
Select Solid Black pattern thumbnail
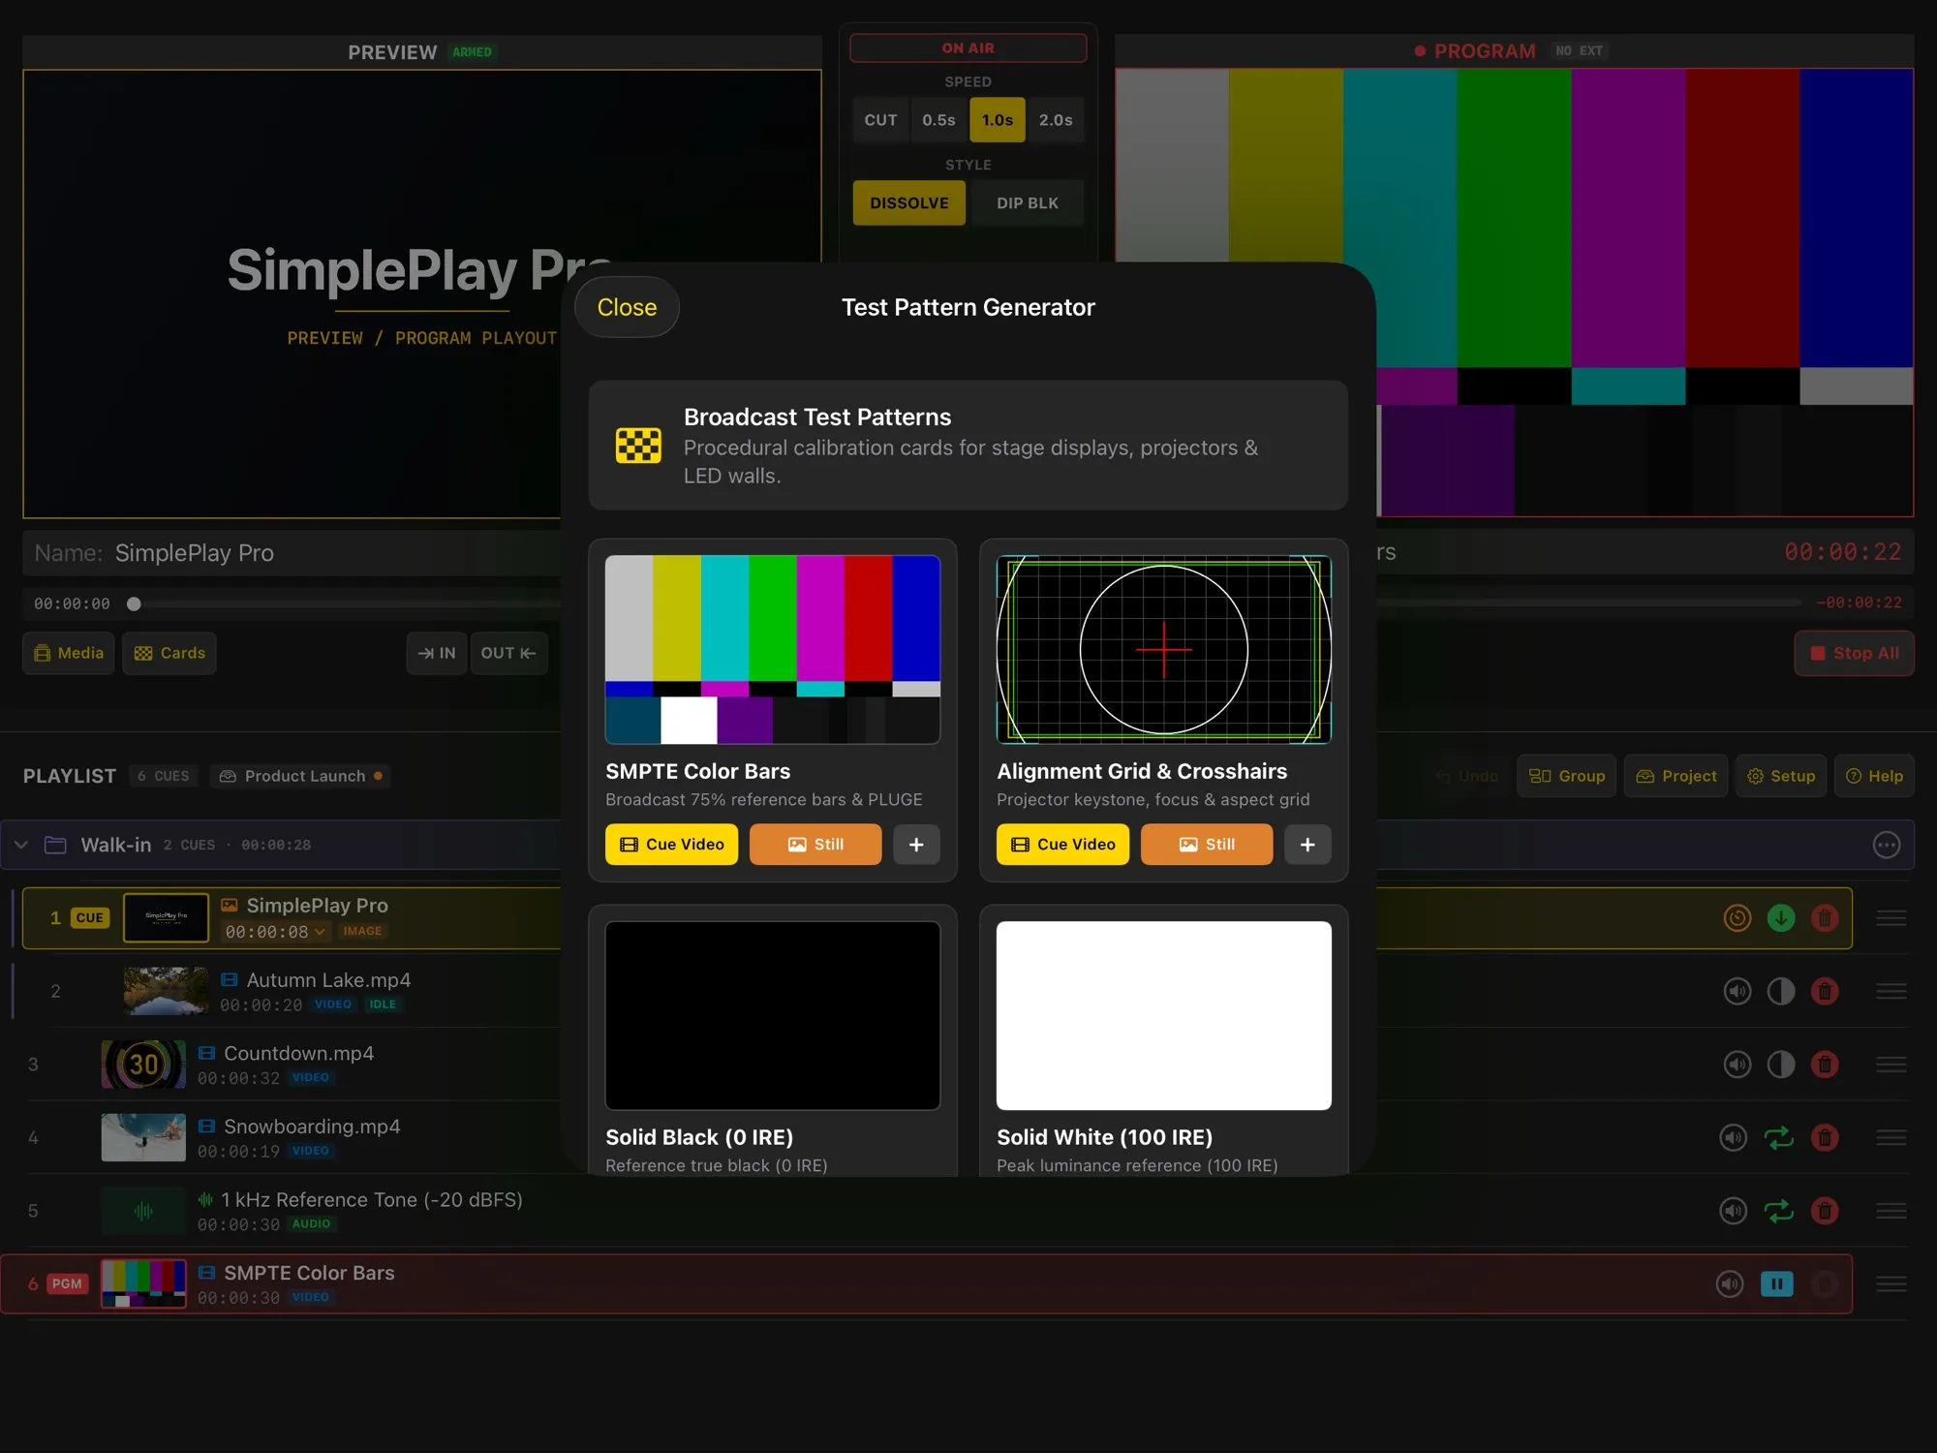coord(773,1015)
